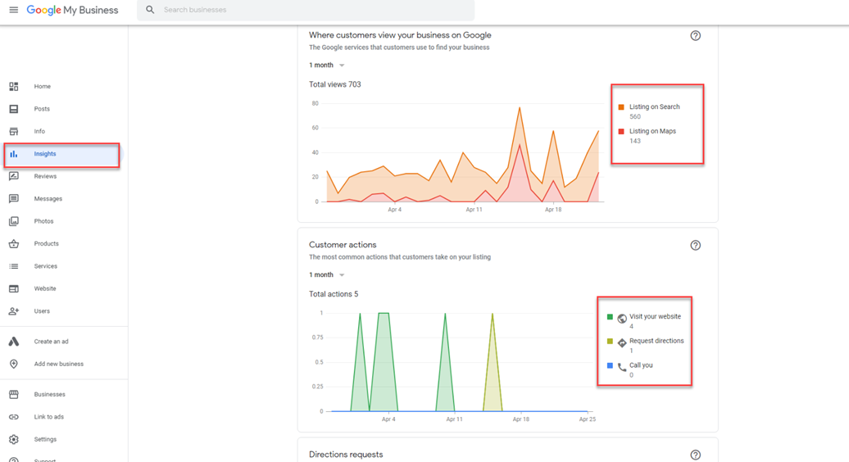Click the Website icon
This screenshot has width=849, height=462.
pyautogui.click(x=14, y=289)
